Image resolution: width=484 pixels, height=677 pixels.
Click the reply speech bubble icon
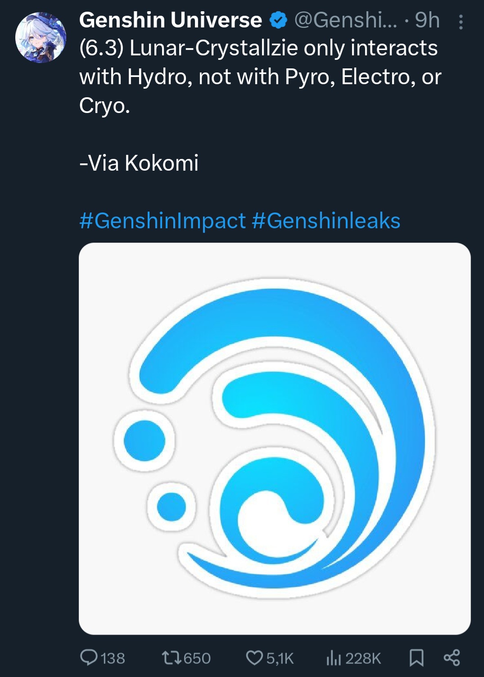(89, 658)
